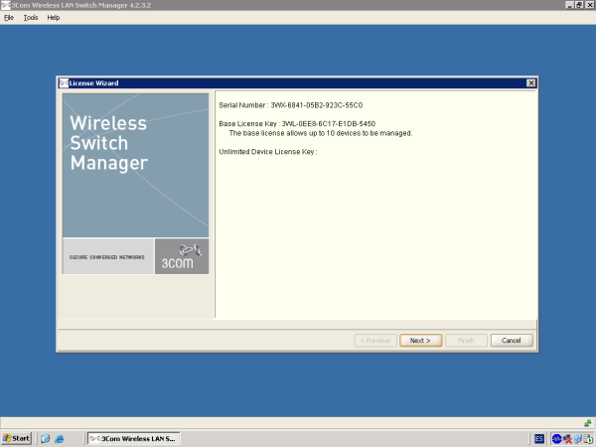Screen dimensions: 596x447
Task: Click the Show Desktop quick launch icon
Action: click(x=46, y=439)
